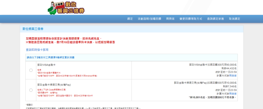
Task: Click the 請由以下2種支付工具選擇1種綁定累計消費 header
Action: tap(51, 58)
